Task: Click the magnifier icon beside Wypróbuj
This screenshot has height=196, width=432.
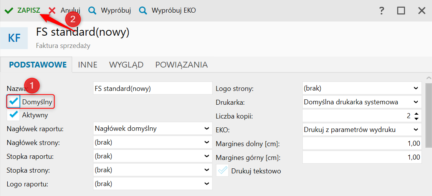Action: click(92, 10)
